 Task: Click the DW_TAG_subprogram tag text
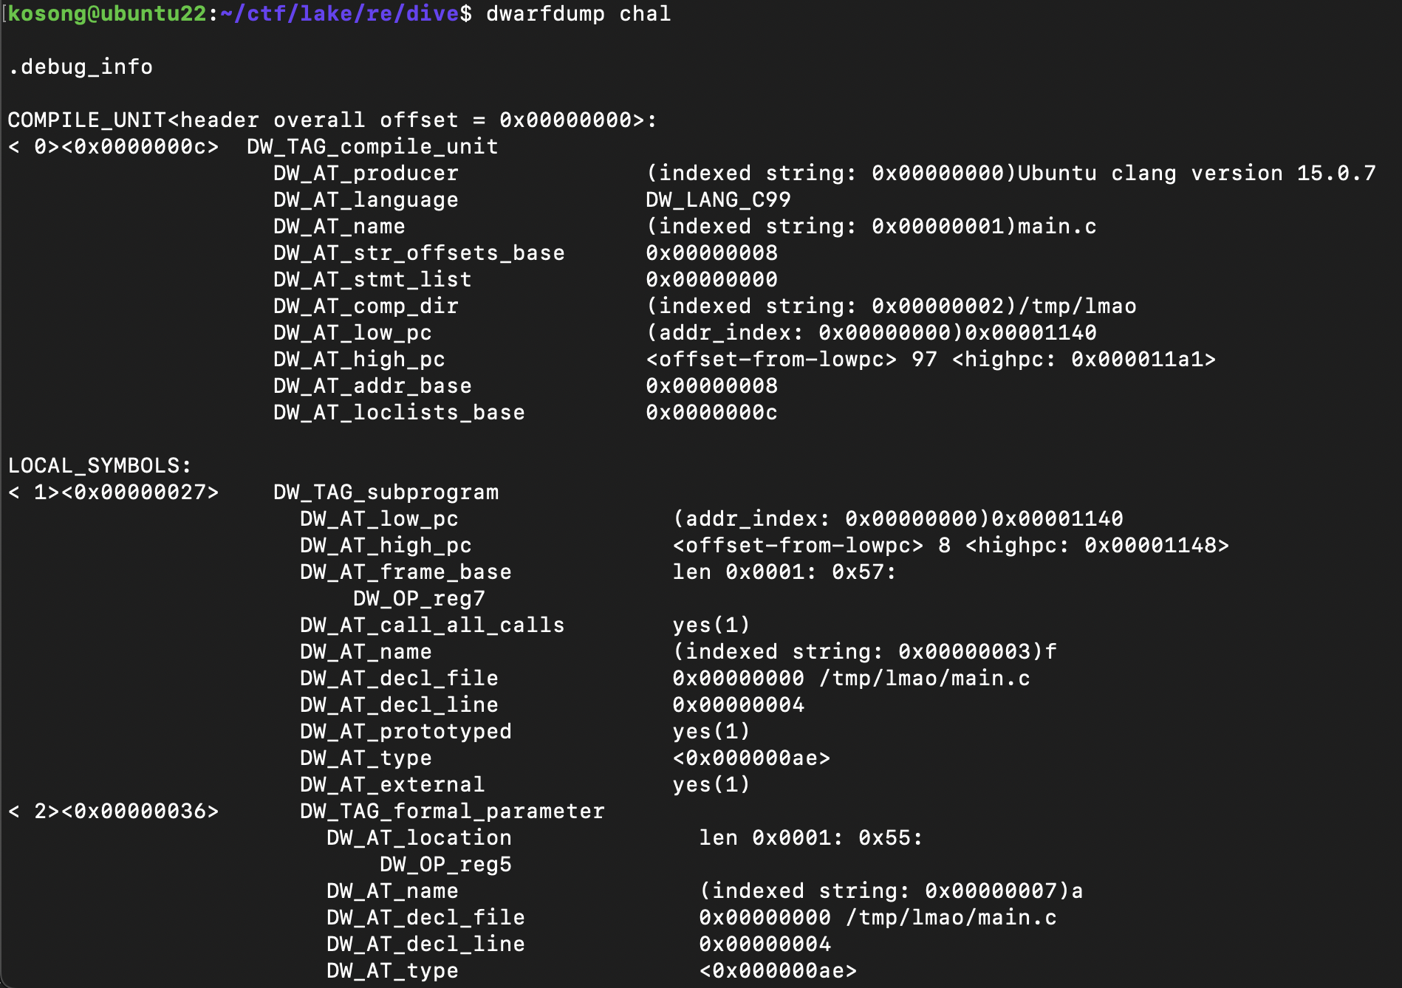pyautogui.click(x=386, y=493)
